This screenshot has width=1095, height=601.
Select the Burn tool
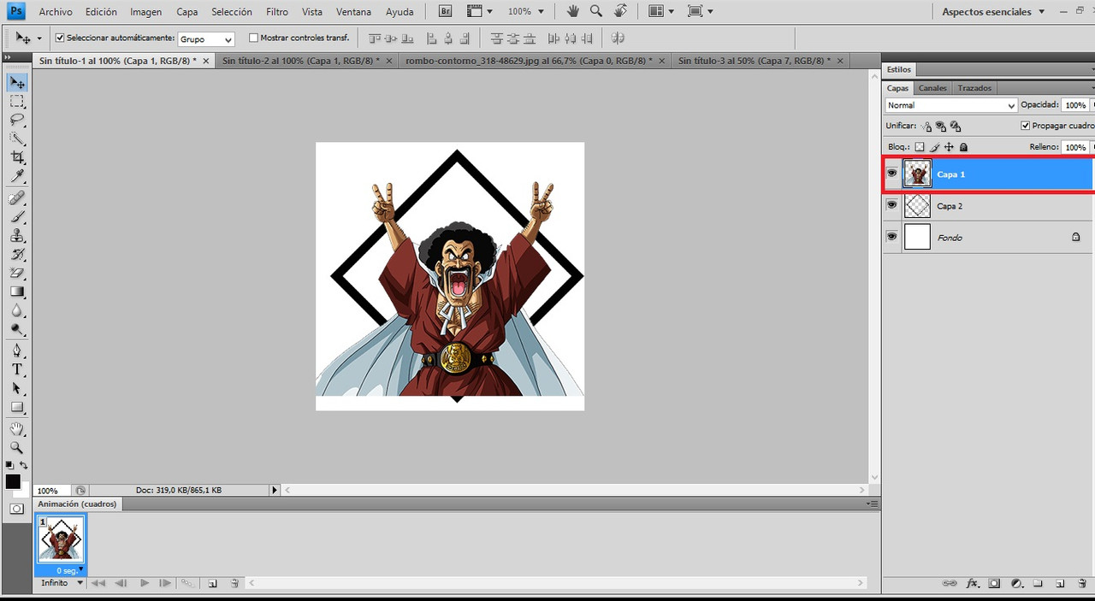pyautogui.click(x=17, y=330)
